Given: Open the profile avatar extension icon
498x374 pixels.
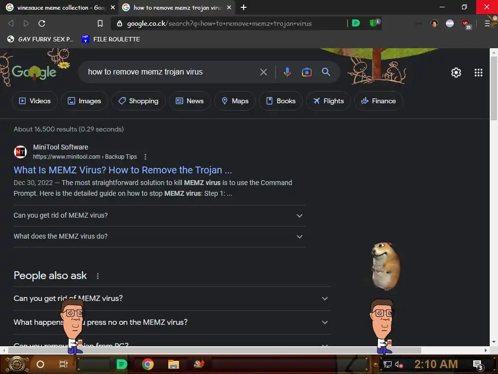Looking at the screenshot, I should [x=434, y=23].
